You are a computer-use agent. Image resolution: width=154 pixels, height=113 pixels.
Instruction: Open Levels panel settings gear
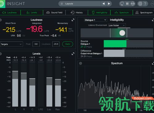[x=1, y=54]
